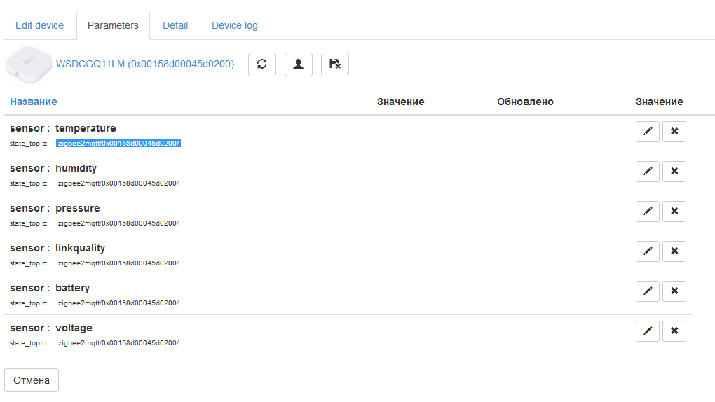Click the Обновлено column header
This screenshot has height=402, width=715.
pos(525,102)
